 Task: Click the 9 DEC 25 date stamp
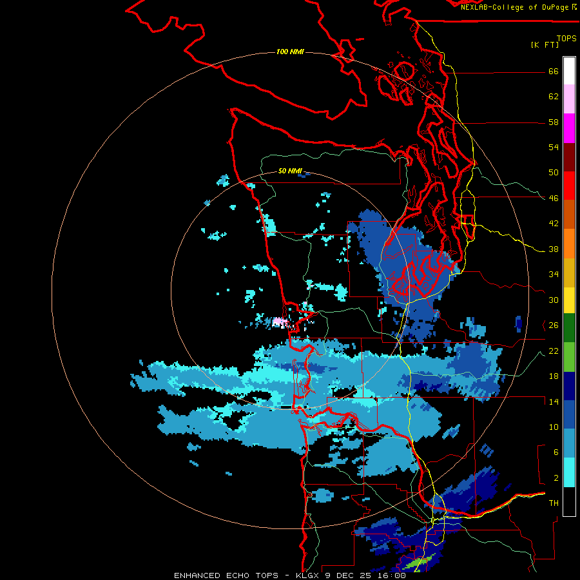tap(349, 575)
